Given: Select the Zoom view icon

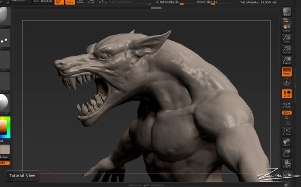Looking at the screenshot, I should coord(287,39).
